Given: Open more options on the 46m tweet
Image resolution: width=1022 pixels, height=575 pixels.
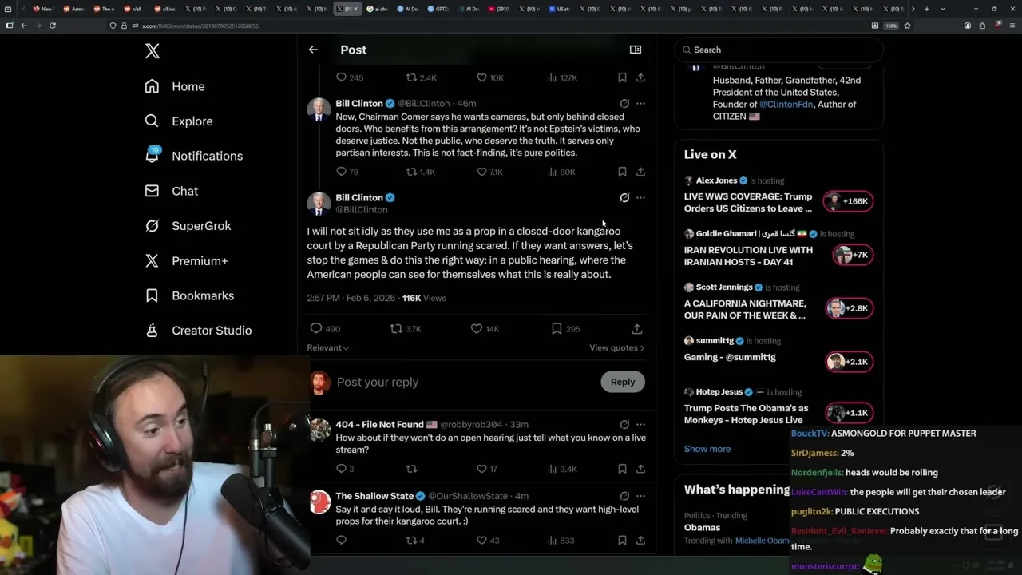Looking at the screenshot, I should pyautogui.click(x=640, y=103).
